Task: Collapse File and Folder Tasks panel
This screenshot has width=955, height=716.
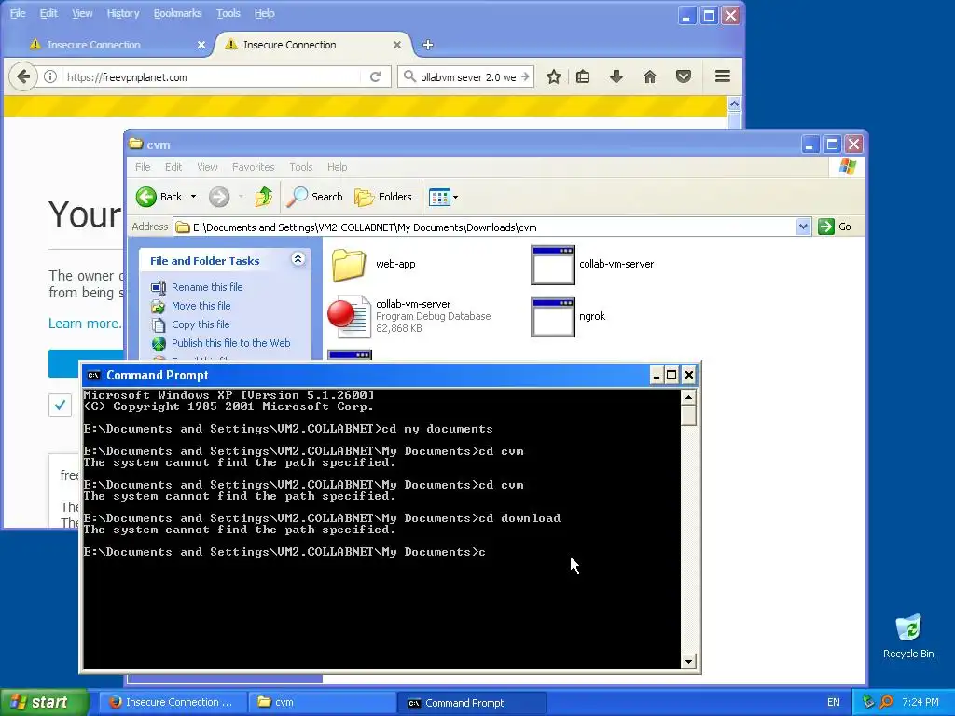Action: [298, 259]
